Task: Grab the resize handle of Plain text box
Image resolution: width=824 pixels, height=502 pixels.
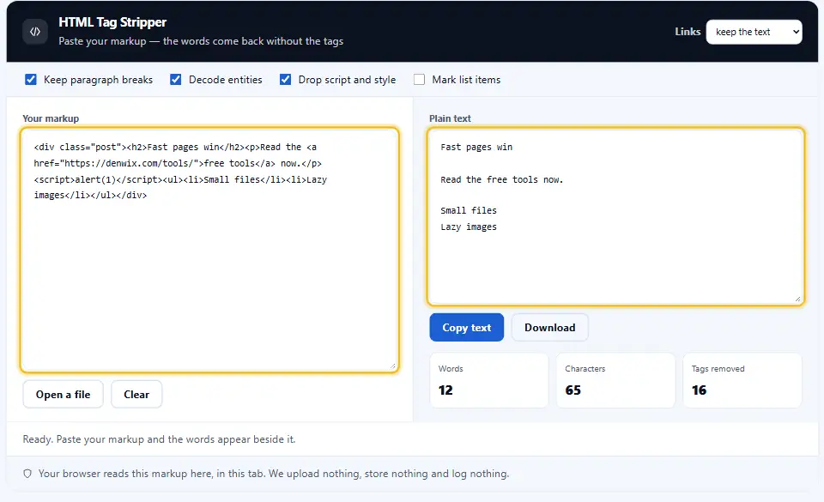Action: (797, 299)
